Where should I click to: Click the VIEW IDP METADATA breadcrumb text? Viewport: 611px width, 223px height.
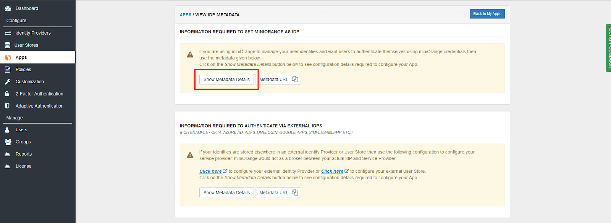[x=217, y=15]
